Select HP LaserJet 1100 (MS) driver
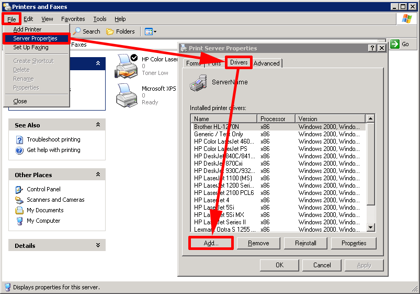The width and height of the screenshot is (420, 294). click(x=279, y=178)
